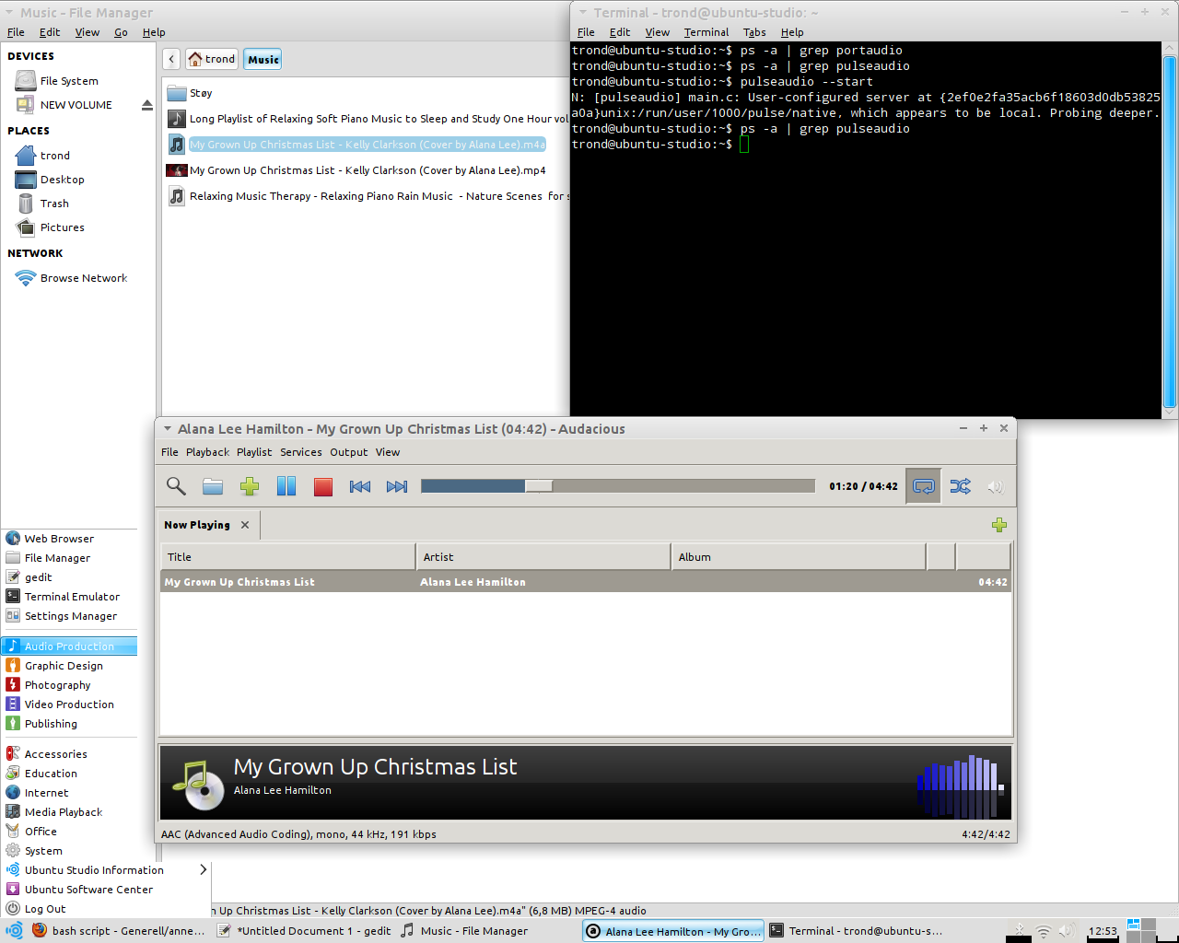
Task: Eject the NEW VOLUME device
Action: pos(146,105)
